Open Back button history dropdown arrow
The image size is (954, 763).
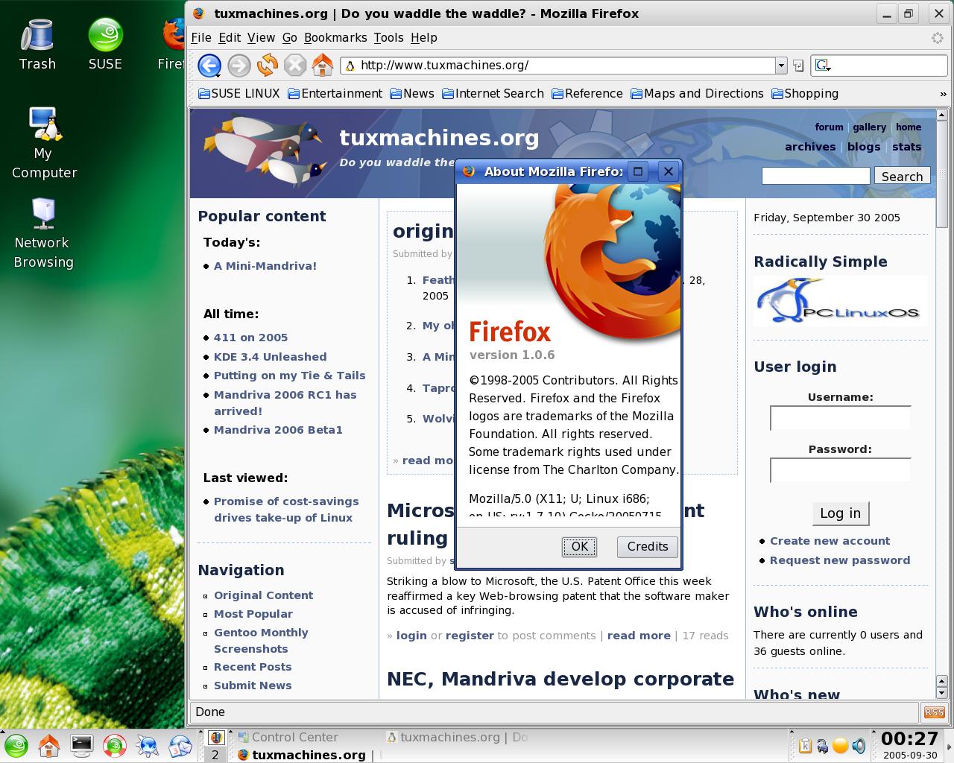point(218,76)
